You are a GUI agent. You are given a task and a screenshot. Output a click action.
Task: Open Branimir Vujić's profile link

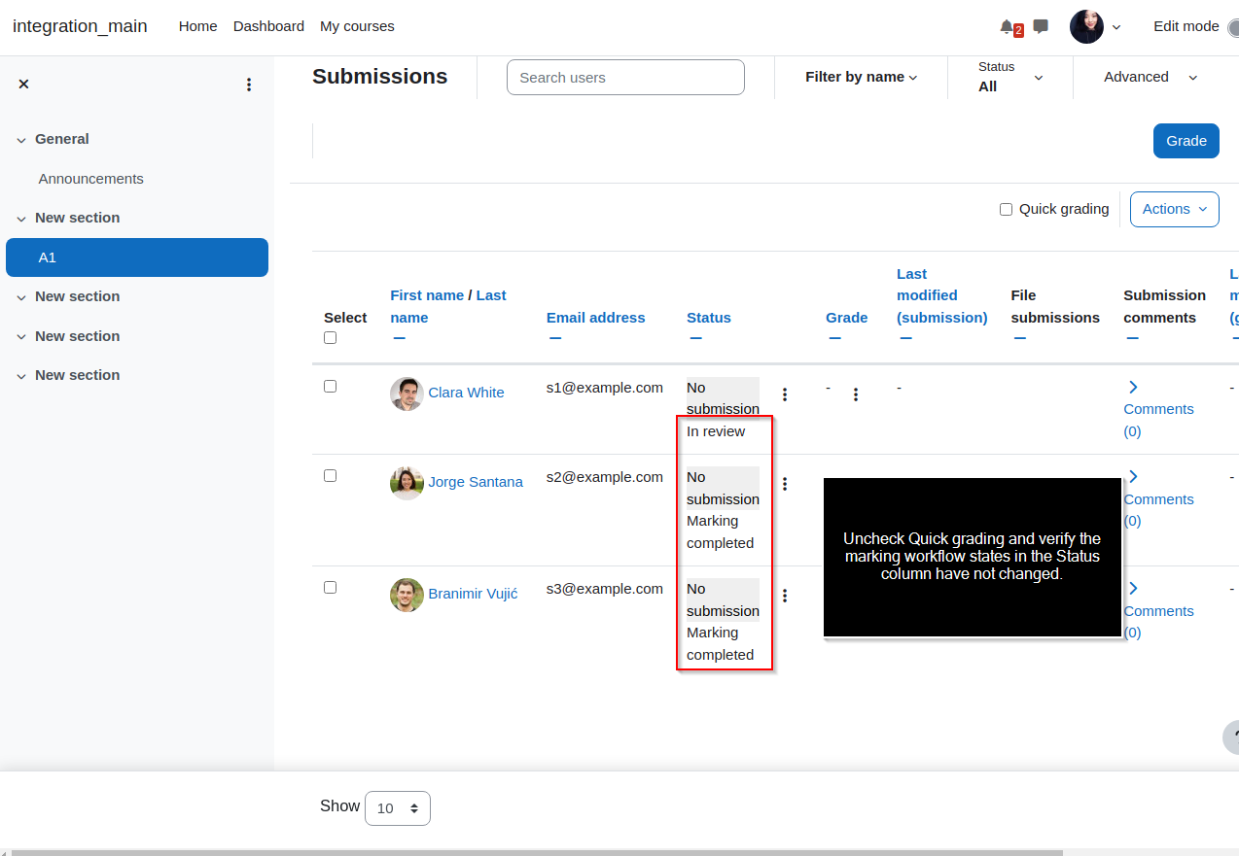pyautogui.click(x=473, y=594)
